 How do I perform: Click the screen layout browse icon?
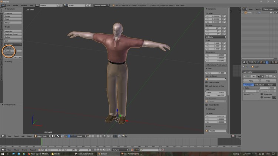(37, 6)
